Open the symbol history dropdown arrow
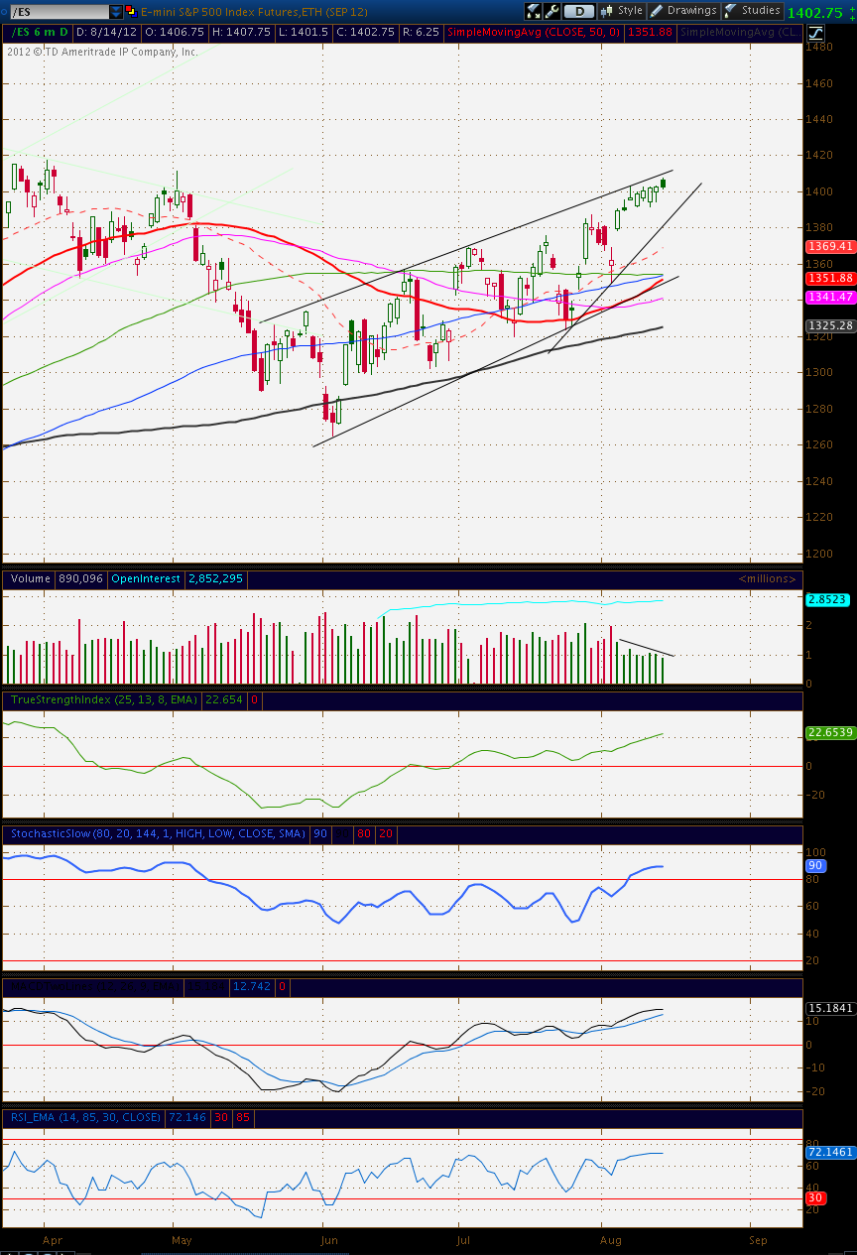857x1255 pixels. tap(116, 12)
